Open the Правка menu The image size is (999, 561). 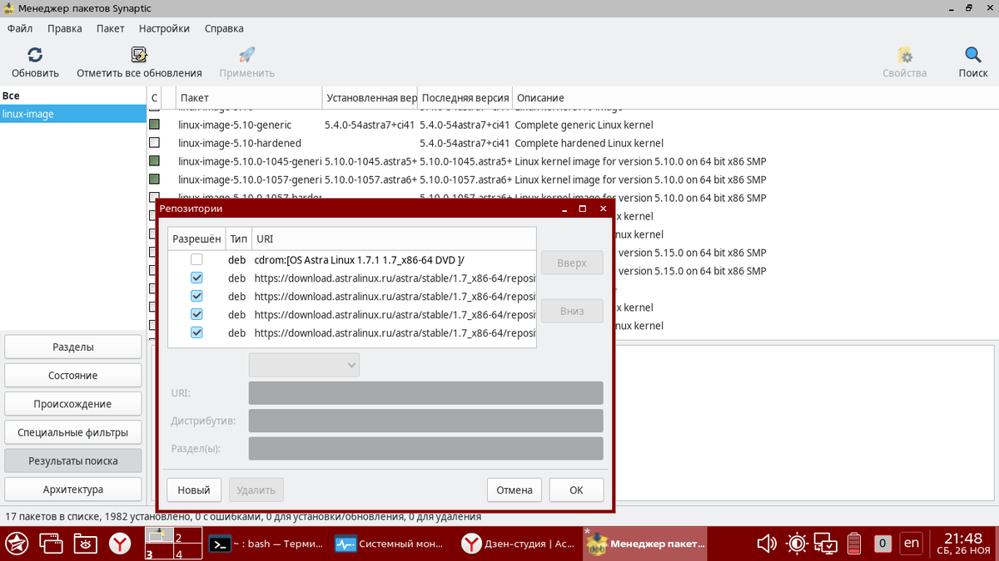pyautogui.click(x=65, y=28)
